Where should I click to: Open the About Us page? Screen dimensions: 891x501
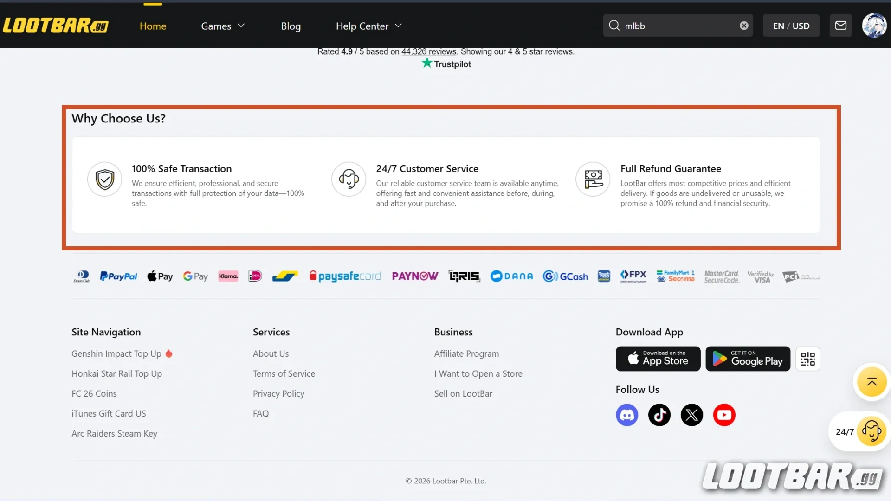[x=271, y=353]
